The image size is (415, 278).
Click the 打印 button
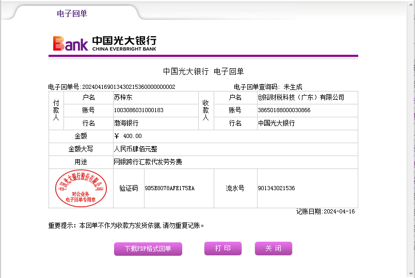[223, 249]
